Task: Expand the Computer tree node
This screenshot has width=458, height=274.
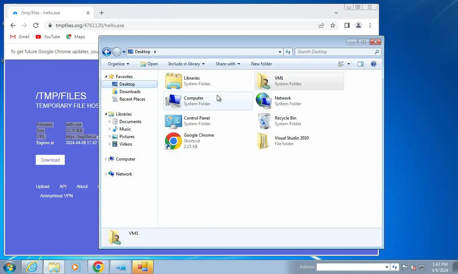Action: [106, 159]
